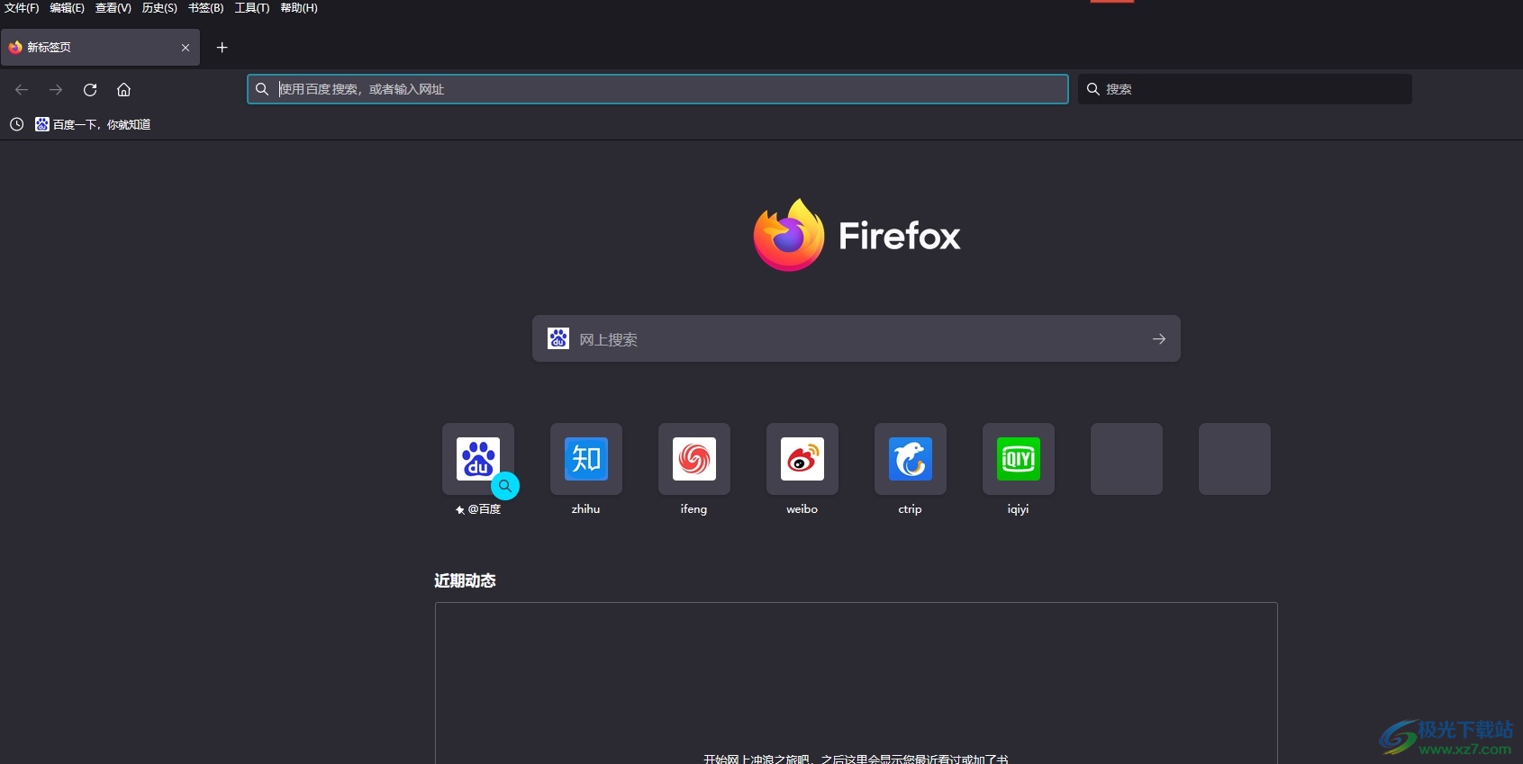Open the 工具(T) menu
1523x764 pixels.
point(252,8)
